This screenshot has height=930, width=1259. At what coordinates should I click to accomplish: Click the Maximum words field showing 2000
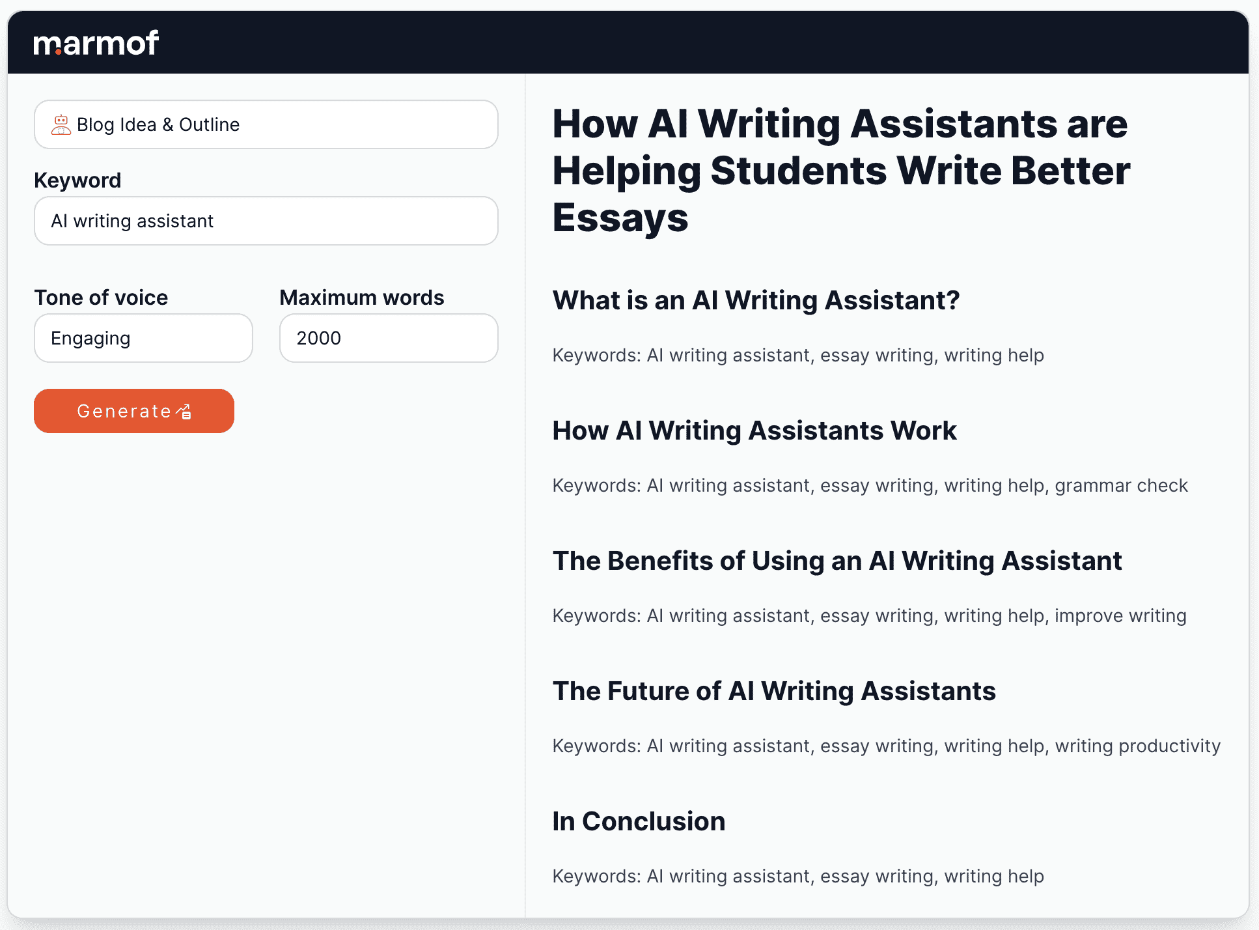[389, 338]
